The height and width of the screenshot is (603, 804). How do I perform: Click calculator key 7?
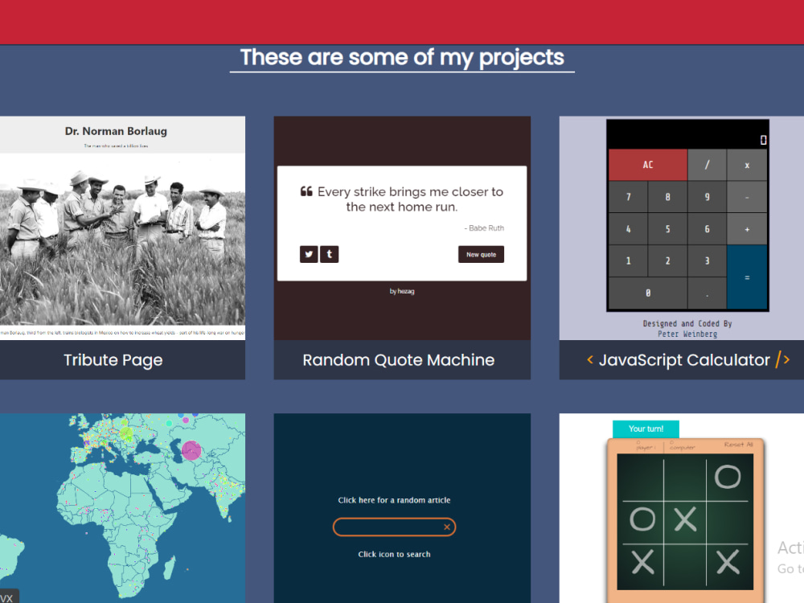(628, 197)
